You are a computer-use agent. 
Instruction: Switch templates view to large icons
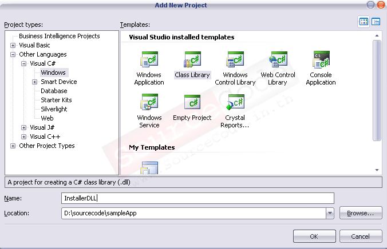tap(364, 22)
